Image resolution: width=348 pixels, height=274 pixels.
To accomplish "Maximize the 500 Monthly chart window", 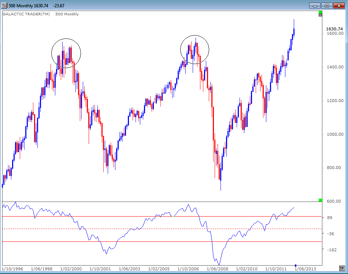I will (327, 6).
